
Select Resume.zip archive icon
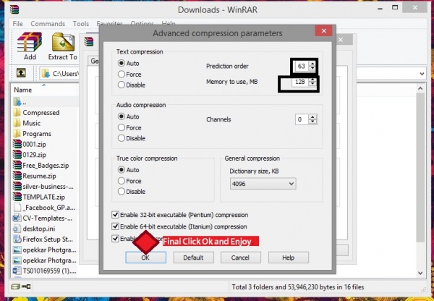[x=17, y=176]
